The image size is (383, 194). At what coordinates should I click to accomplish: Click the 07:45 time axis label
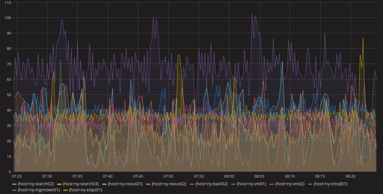point(138,176)
